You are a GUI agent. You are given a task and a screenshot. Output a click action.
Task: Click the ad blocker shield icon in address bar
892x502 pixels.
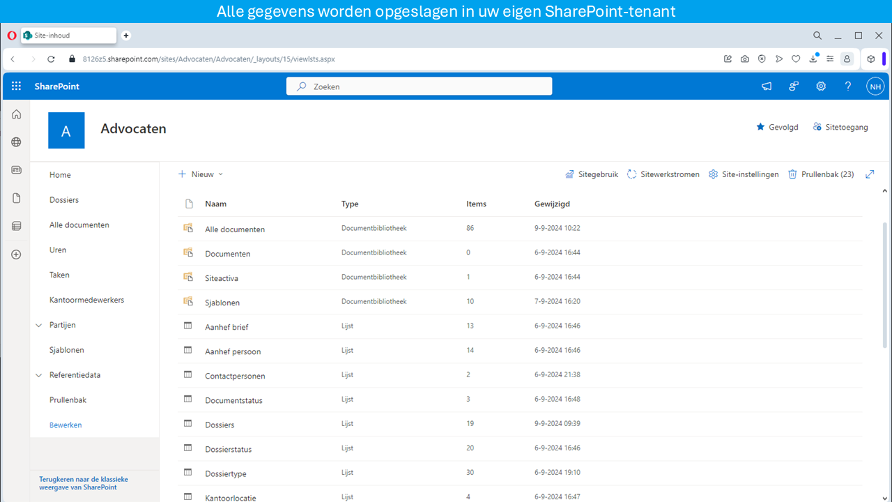762,59
